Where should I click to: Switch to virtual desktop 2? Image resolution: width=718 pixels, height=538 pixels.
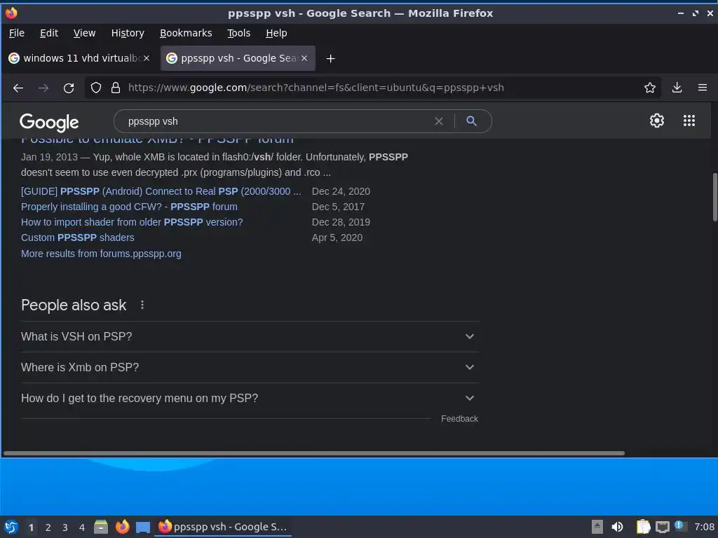coord(48,527)
